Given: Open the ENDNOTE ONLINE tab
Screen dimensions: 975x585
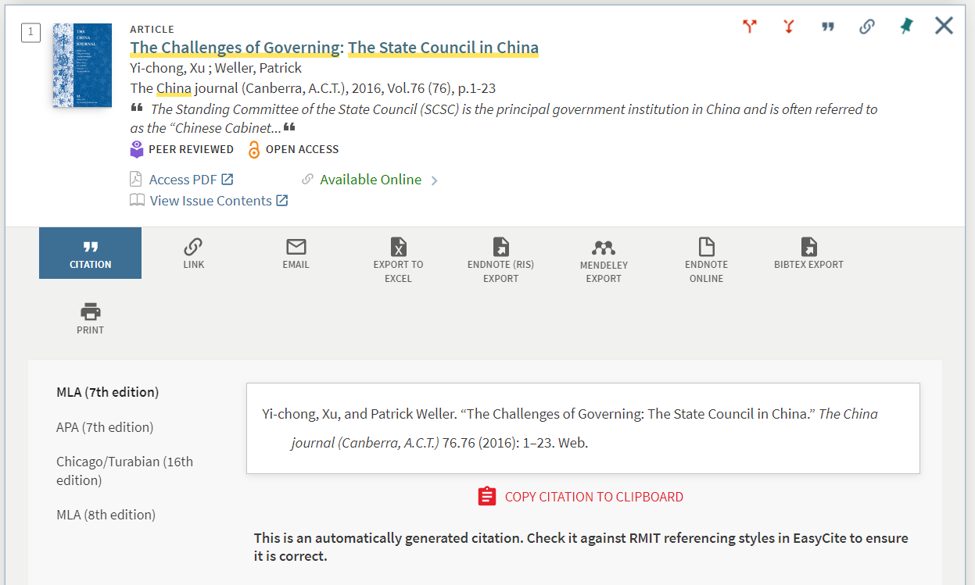Looking at the screenshot, I should (706, 258).
